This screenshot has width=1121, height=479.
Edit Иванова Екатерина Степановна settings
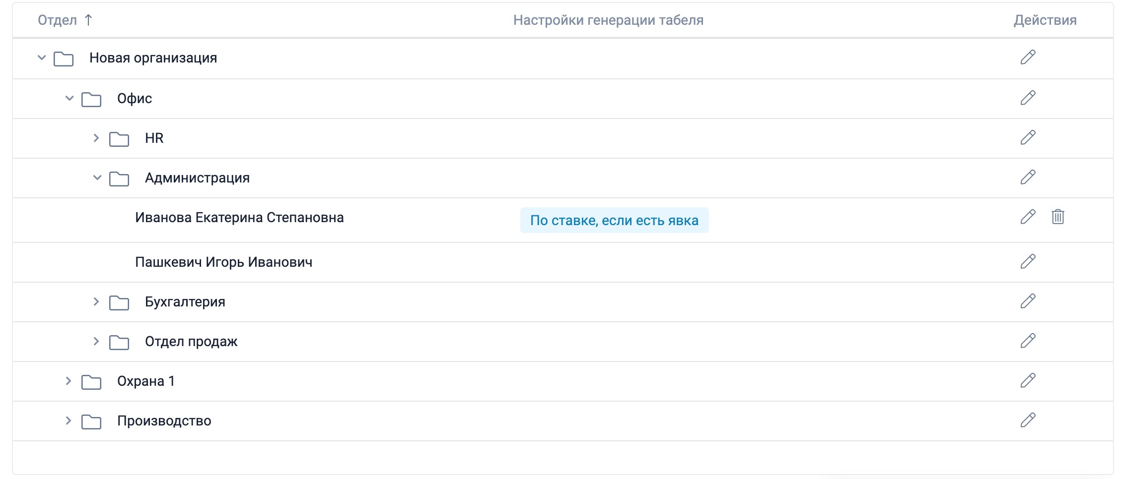point(1028,217)
